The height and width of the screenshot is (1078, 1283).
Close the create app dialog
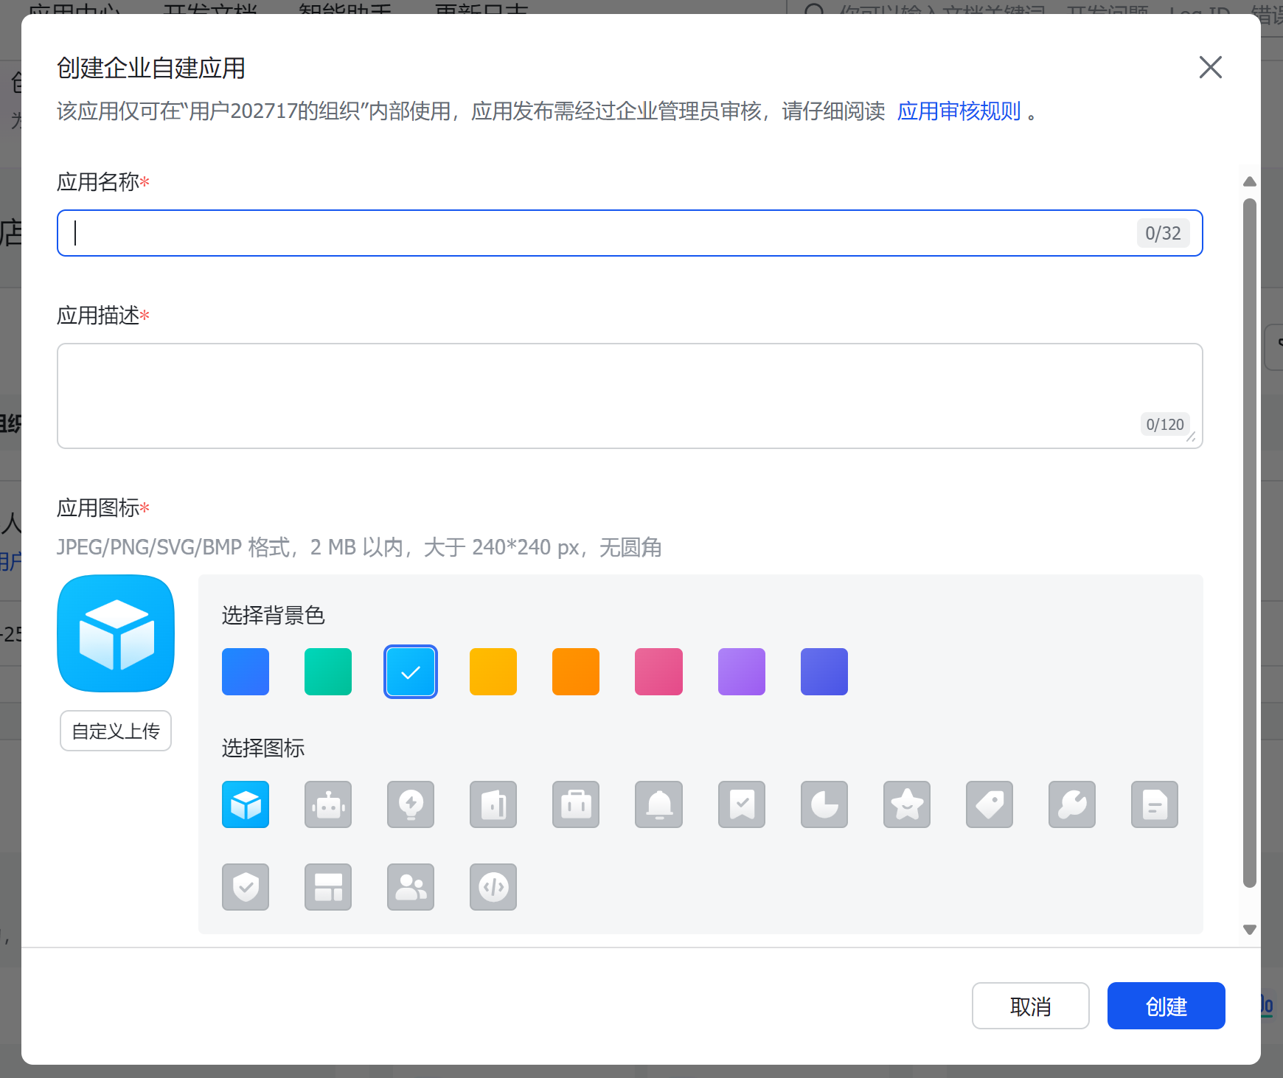coord(1211,67)
